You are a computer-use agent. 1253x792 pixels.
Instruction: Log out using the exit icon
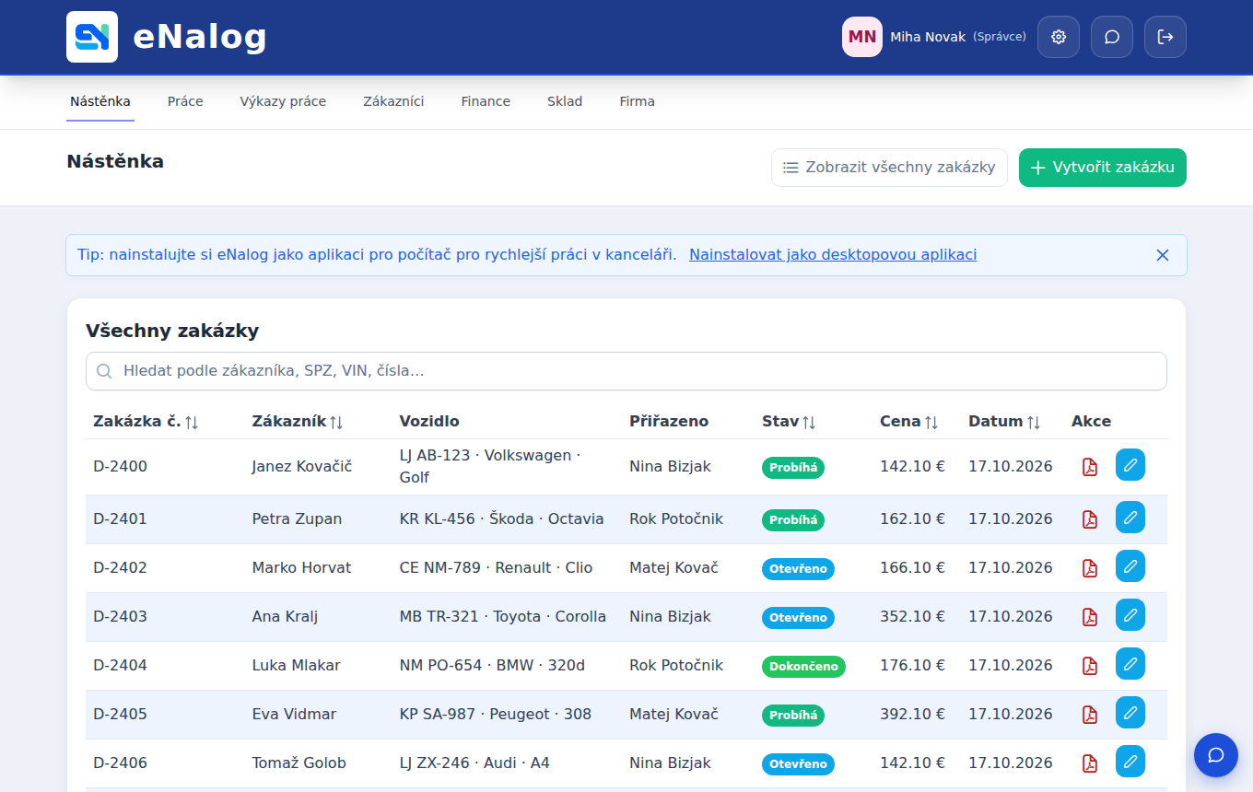coord(1165,37)
